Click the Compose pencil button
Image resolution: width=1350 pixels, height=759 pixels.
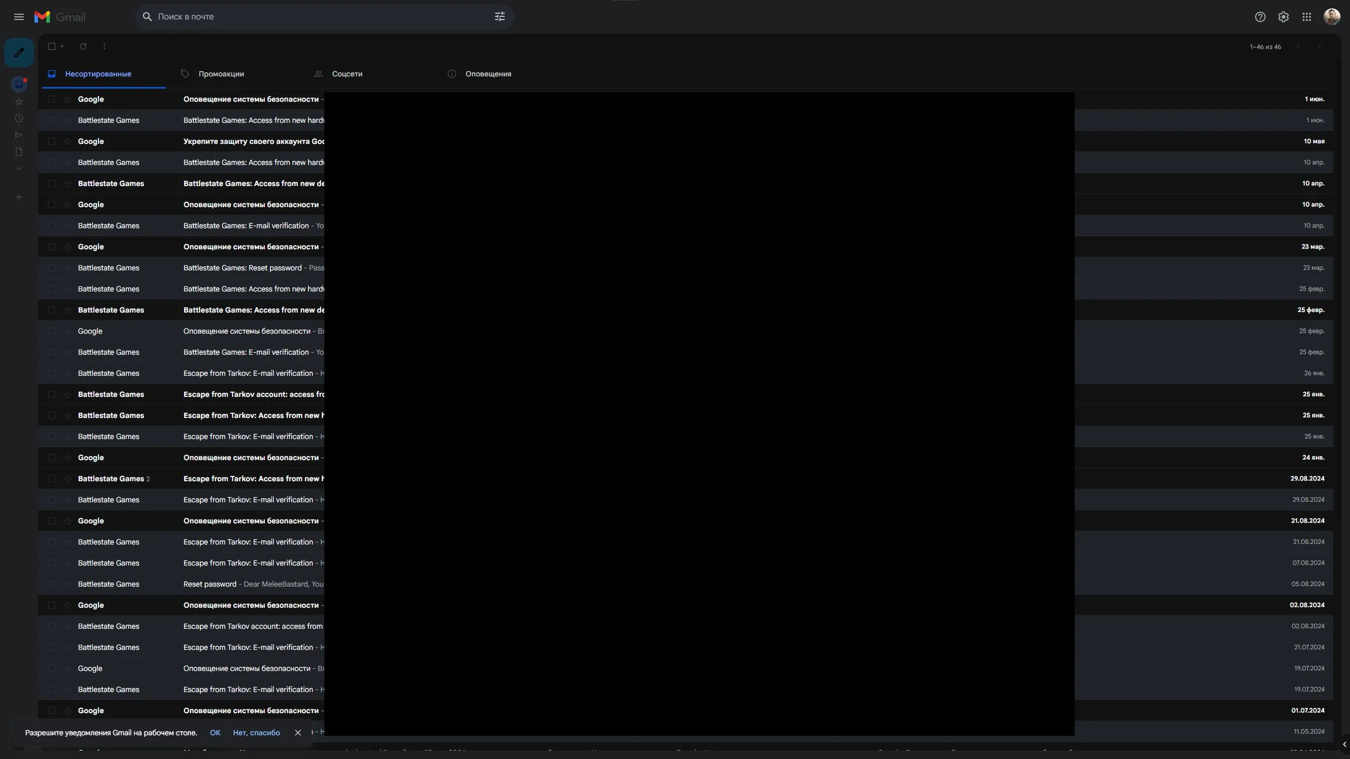pos(19,53)
